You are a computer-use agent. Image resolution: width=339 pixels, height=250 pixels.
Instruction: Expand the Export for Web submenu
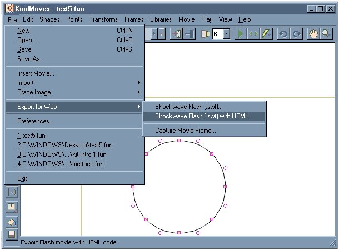pos(74,107)
